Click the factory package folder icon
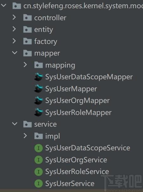Image resolution: width=143 pixels, height=192 pixels. 28,41
